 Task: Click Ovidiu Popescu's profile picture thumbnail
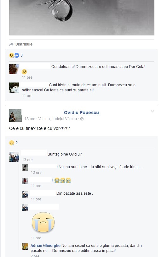tap(15, 115)
